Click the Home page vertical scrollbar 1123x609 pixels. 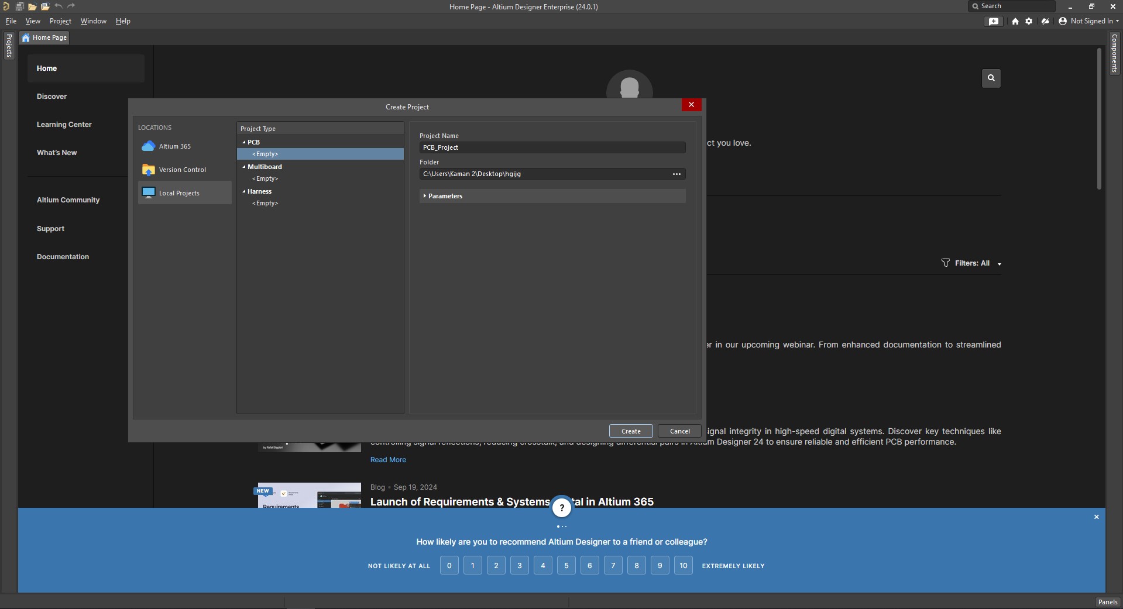[1099, 119]
